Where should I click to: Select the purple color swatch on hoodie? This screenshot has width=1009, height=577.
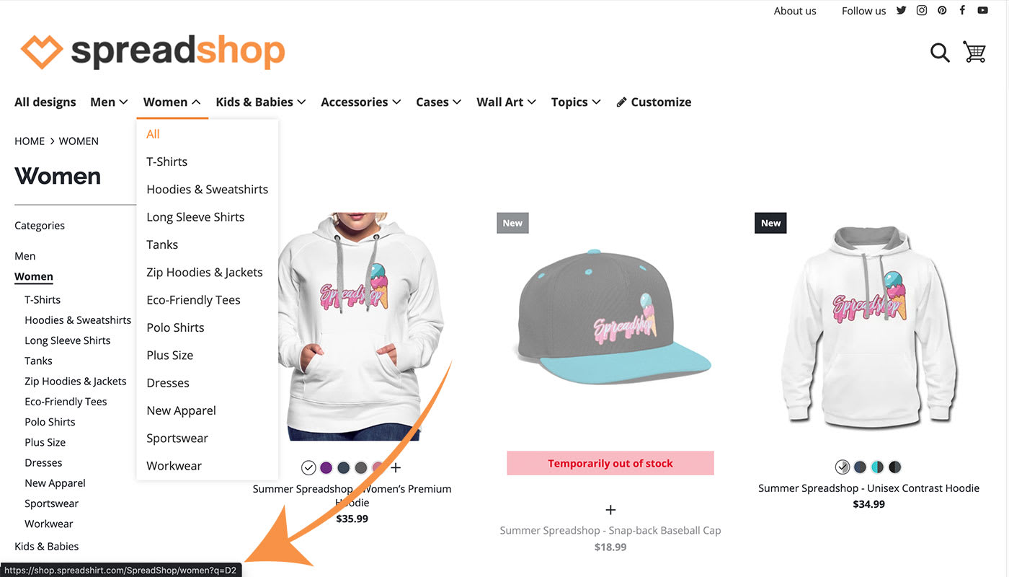pos(326,467)
